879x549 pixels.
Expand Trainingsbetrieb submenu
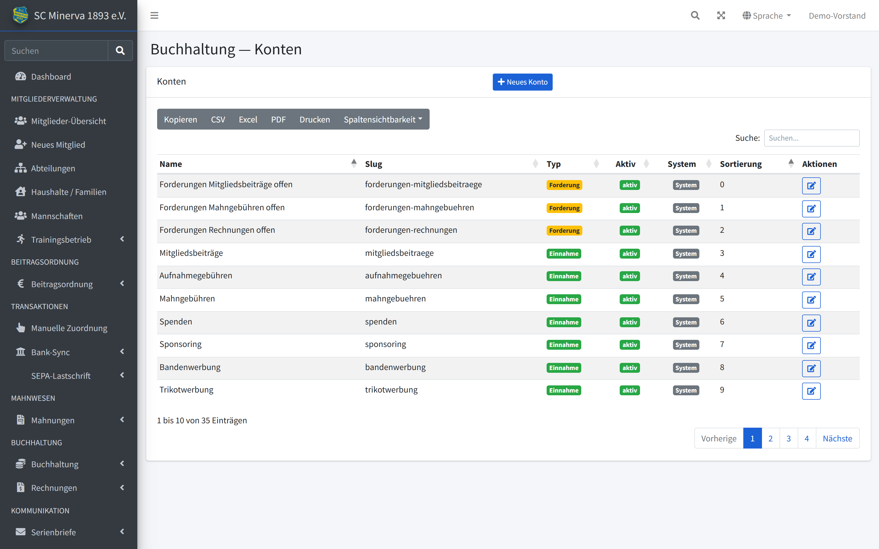[69, 239]
